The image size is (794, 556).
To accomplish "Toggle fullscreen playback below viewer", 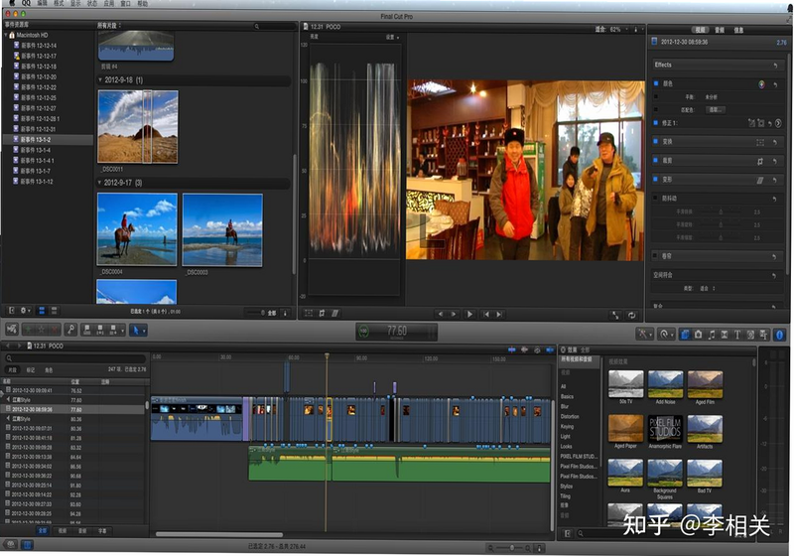I will [x=615, y=315].
